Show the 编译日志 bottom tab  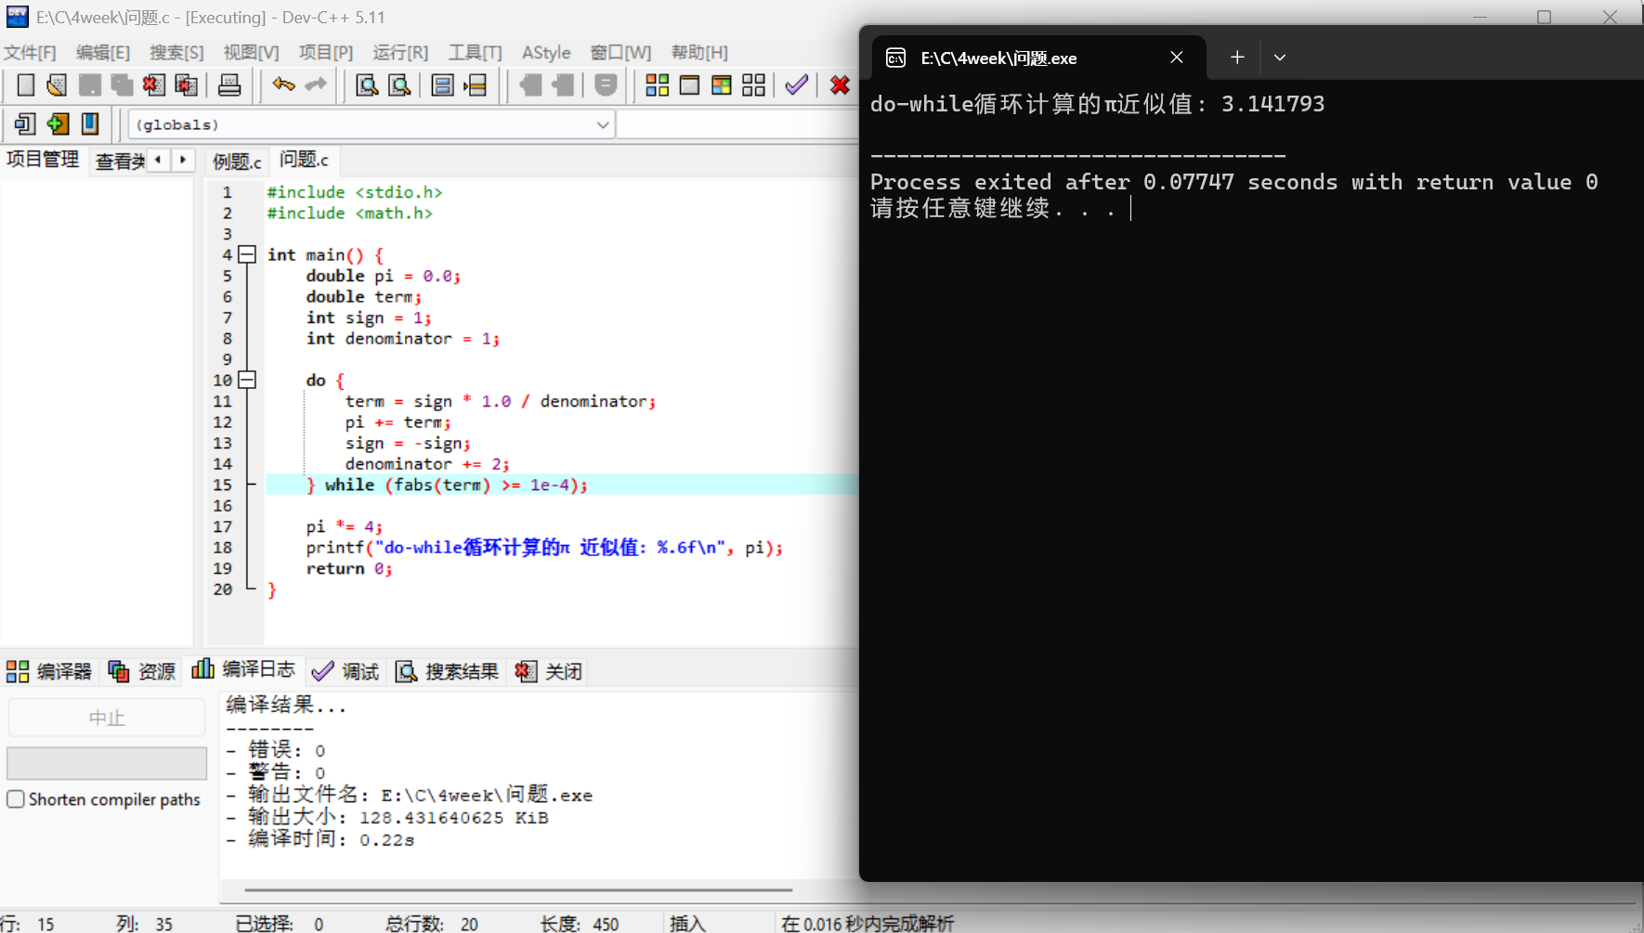[243, 669]
